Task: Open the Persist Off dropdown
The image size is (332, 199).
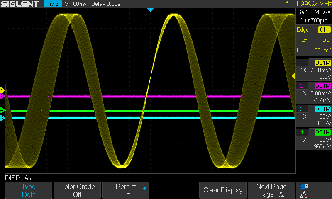Action: tap(126, 190)
